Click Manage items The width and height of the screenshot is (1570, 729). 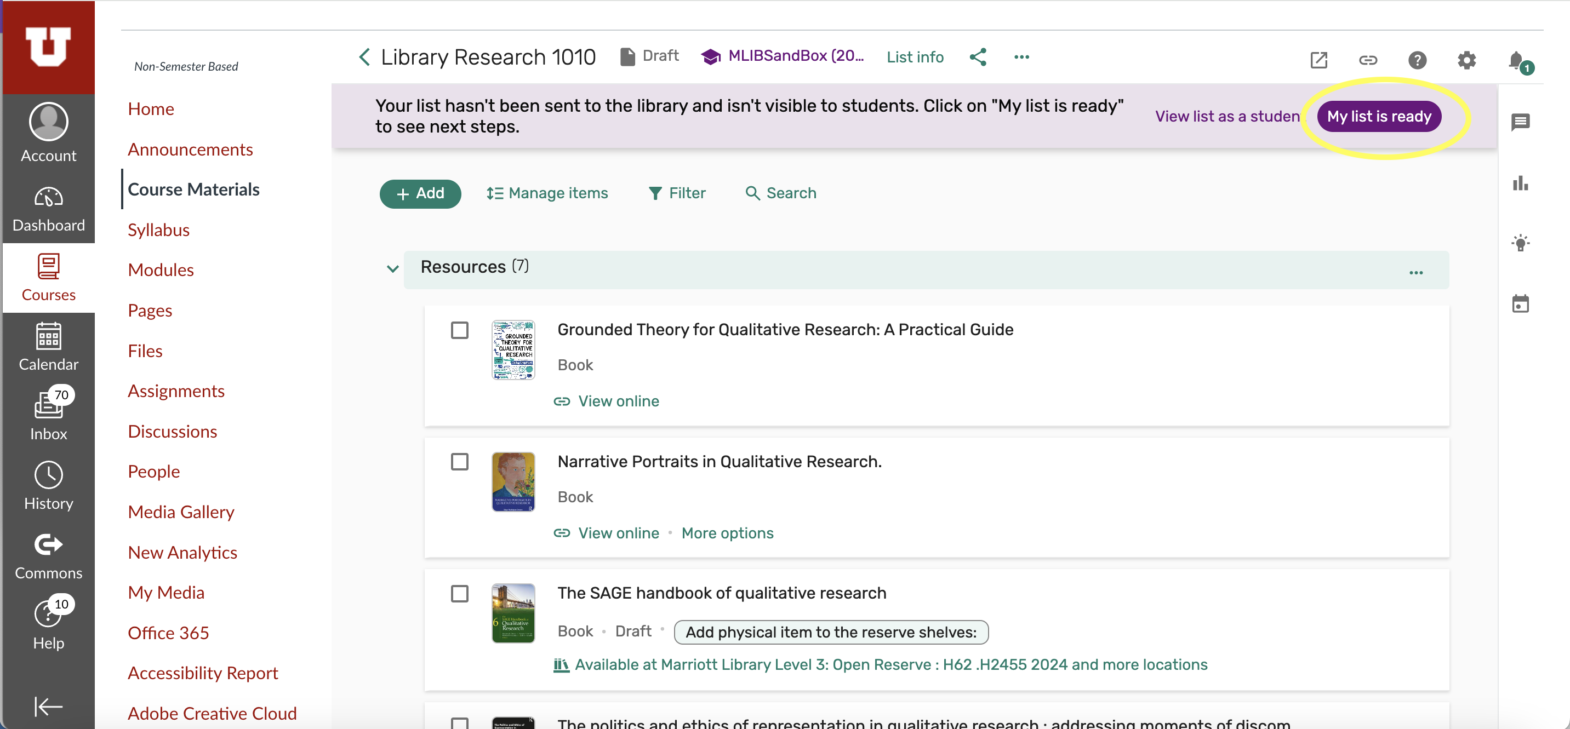547,194
